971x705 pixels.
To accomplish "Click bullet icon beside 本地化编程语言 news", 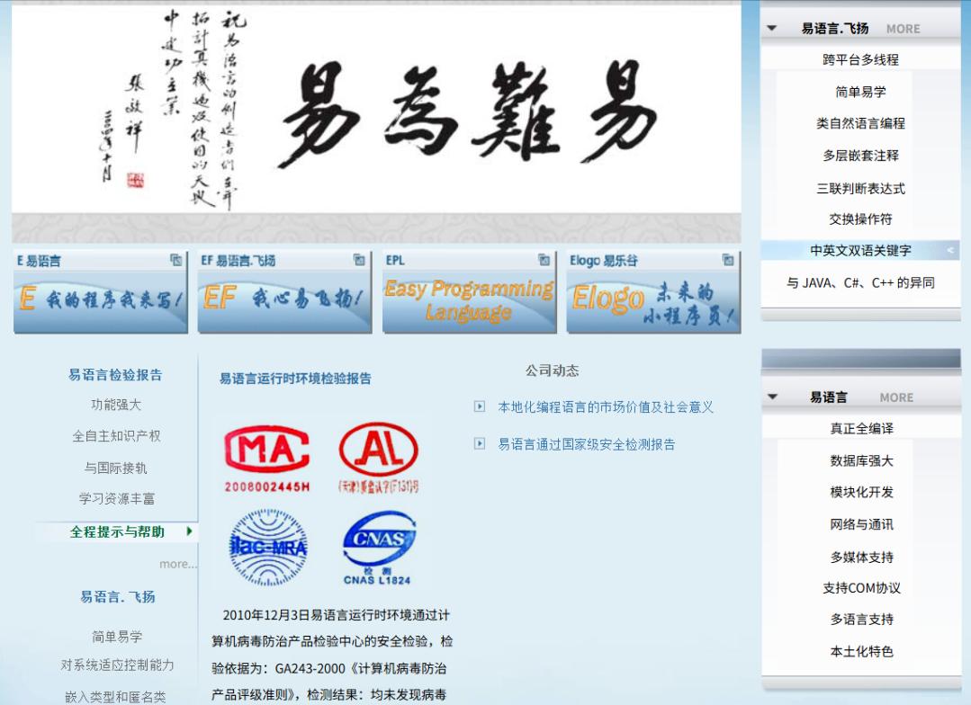I will [480, 406].
